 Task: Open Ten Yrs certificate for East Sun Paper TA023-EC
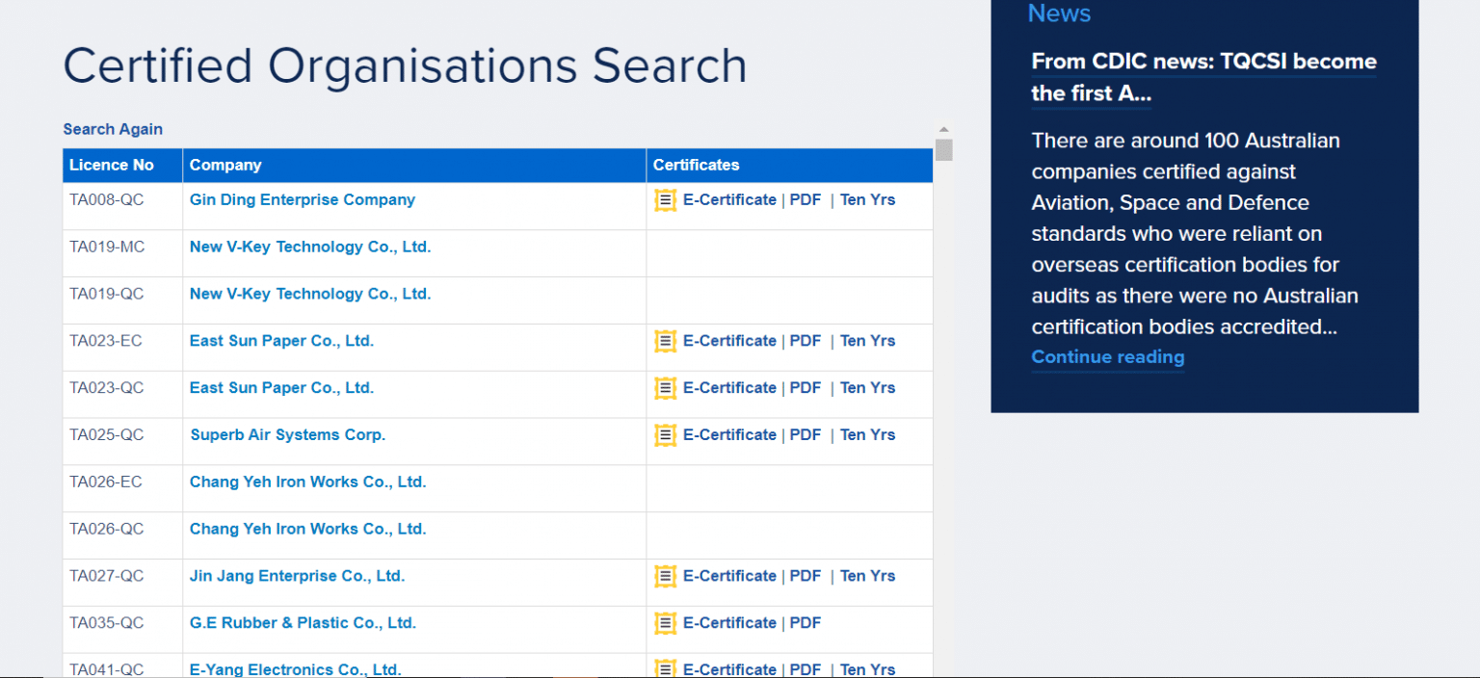(x=867, y=341)
